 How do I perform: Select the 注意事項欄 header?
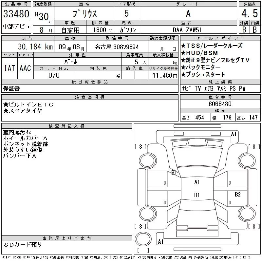point(90,97)
